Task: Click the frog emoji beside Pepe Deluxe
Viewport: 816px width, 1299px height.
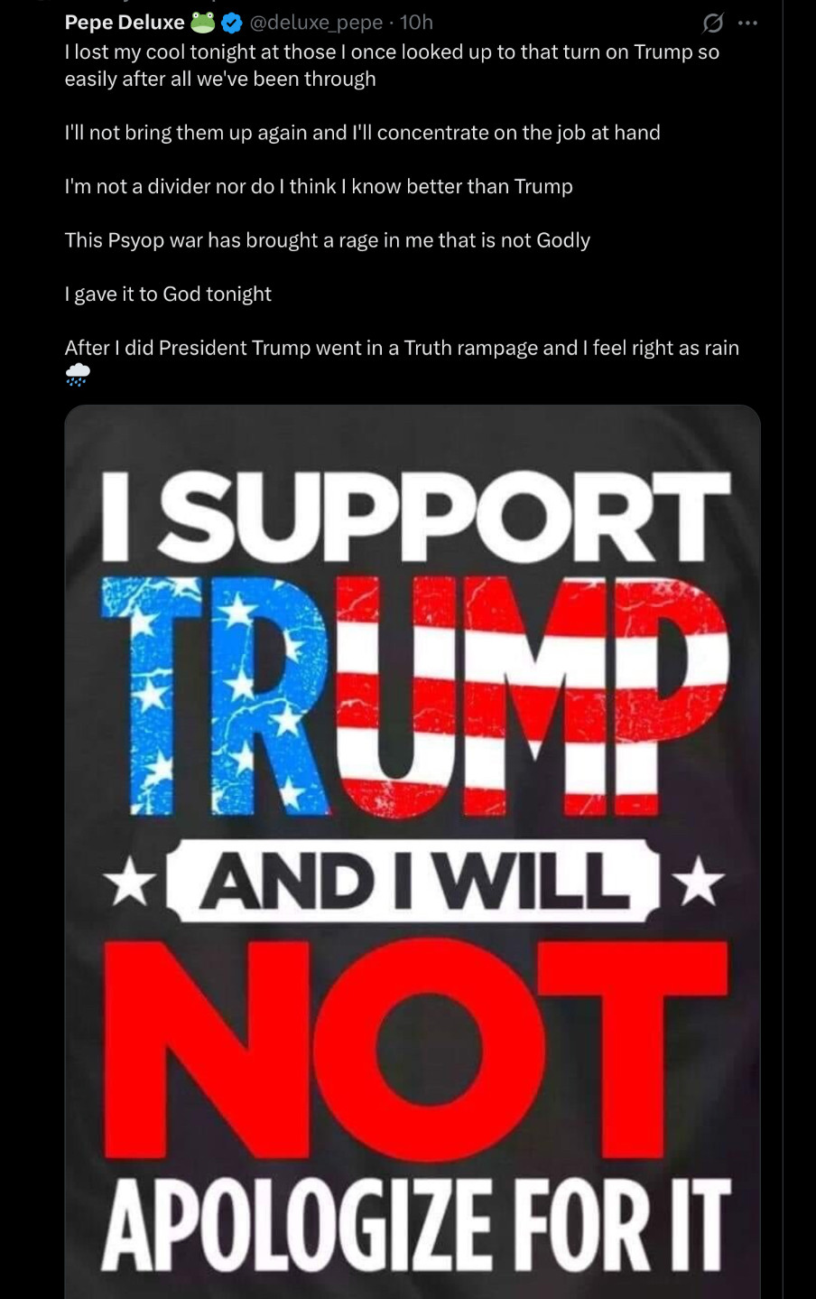Action: point(203,22)
